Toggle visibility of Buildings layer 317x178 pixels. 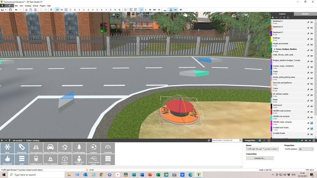point(312,39)
